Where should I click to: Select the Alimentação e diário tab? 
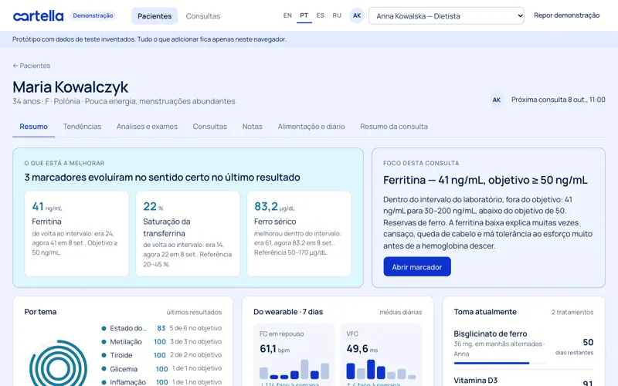tap(311, 127)
